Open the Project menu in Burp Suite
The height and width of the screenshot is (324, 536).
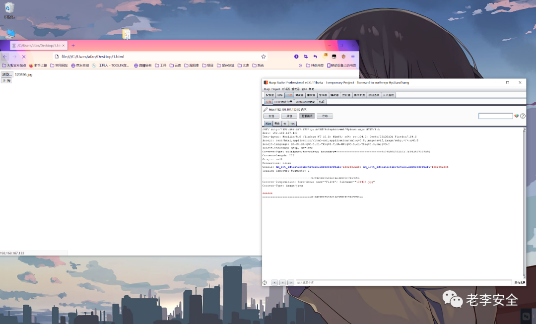(275, 89)
